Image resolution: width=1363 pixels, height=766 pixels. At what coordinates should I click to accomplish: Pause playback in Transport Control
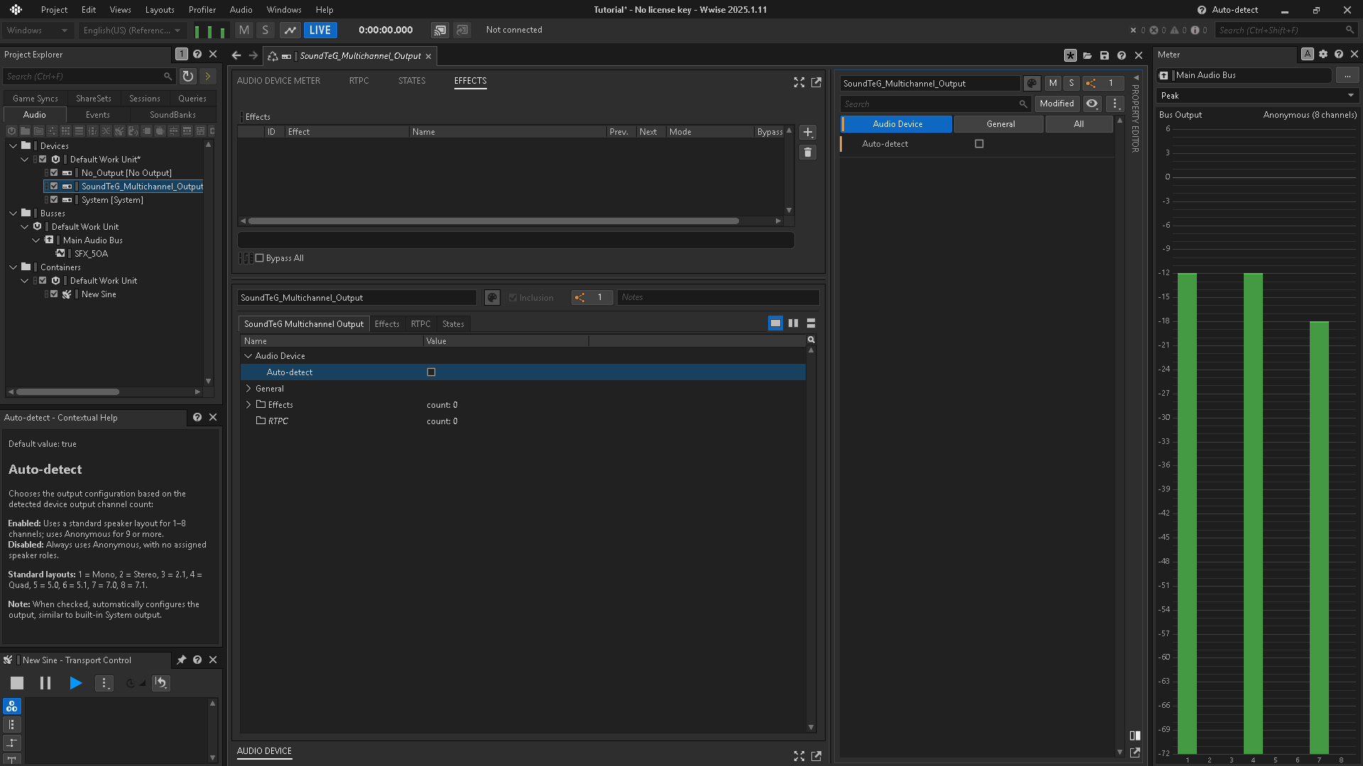tap(45, 683)
